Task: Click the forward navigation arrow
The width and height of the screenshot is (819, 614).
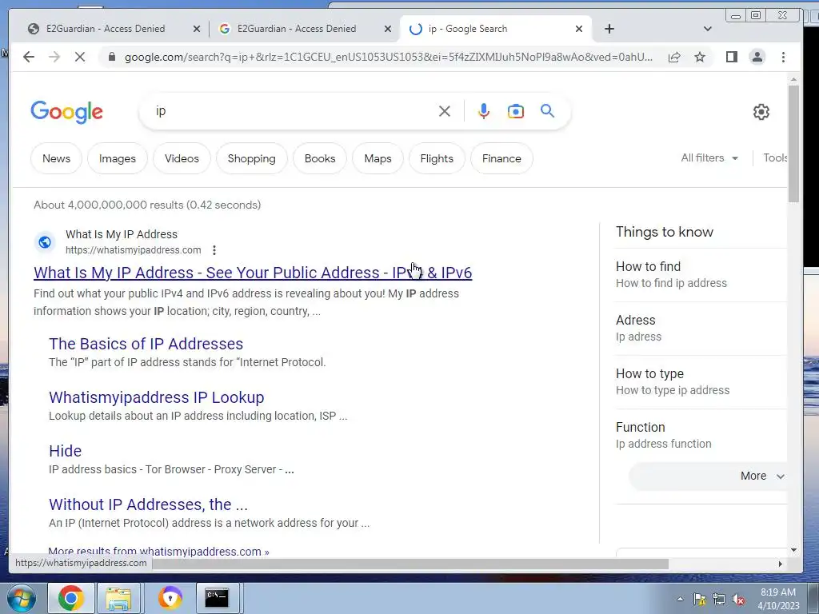Action: tap(54, 57)
